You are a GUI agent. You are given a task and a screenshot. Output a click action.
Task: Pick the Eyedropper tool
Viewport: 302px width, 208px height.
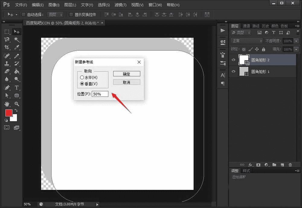click(17, 47)
